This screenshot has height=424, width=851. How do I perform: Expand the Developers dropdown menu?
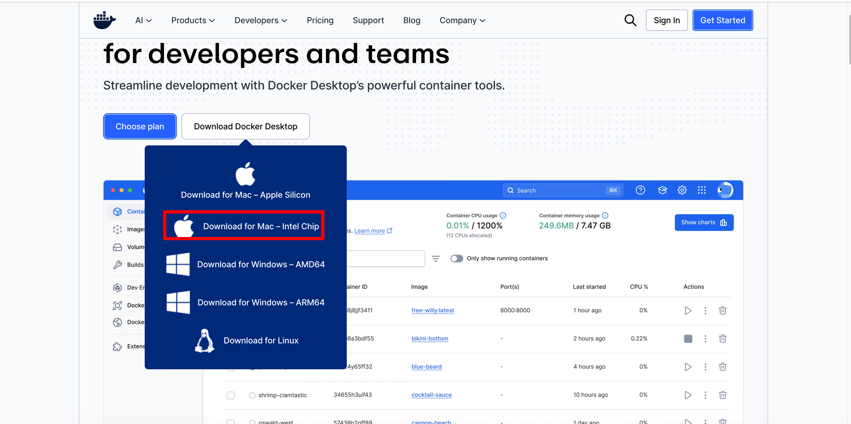click(260, 21)
